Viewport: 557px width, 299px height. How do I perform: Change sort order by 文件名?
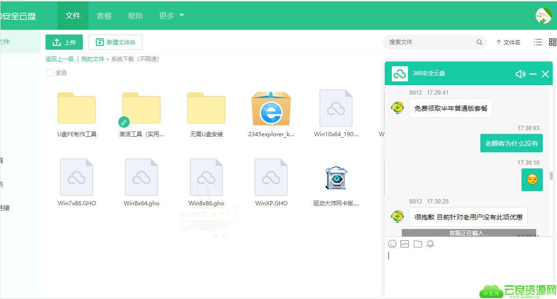pos(508,42)
